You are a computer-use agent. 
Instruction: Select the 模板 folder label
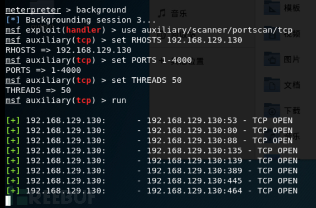pos(292,8)
